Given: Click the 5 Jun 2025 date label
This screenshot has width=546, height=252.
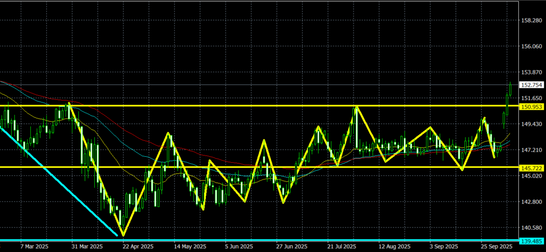Looking at the screenshot, I should tap(240, 247).
